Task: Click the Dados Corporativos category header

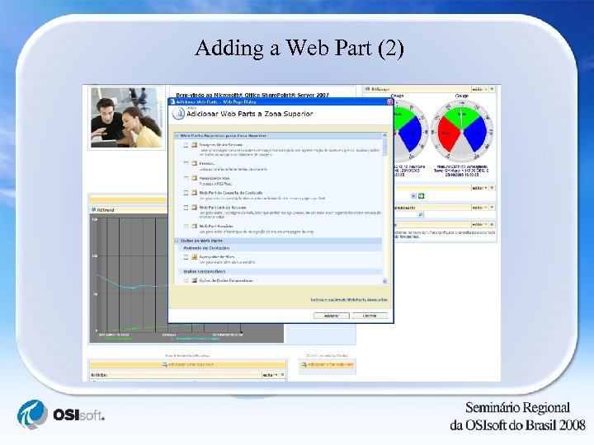Action: pyautogui.click(x=205, y=271)
